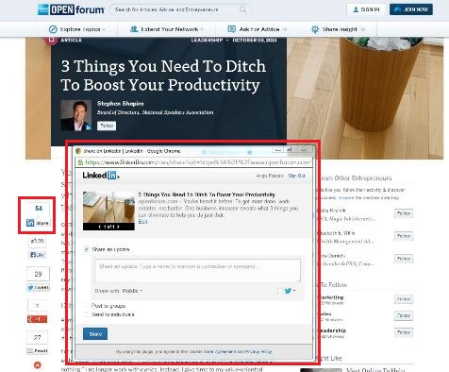
Task: Open the Explore Topics menu
Action: [77, 29]
